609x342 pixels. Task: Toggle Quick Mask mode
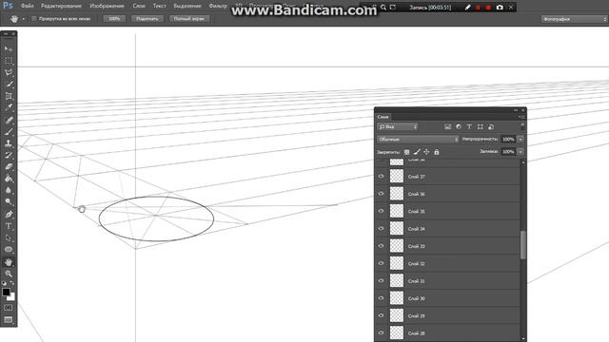pyautogui.click(x=9, y=308)
